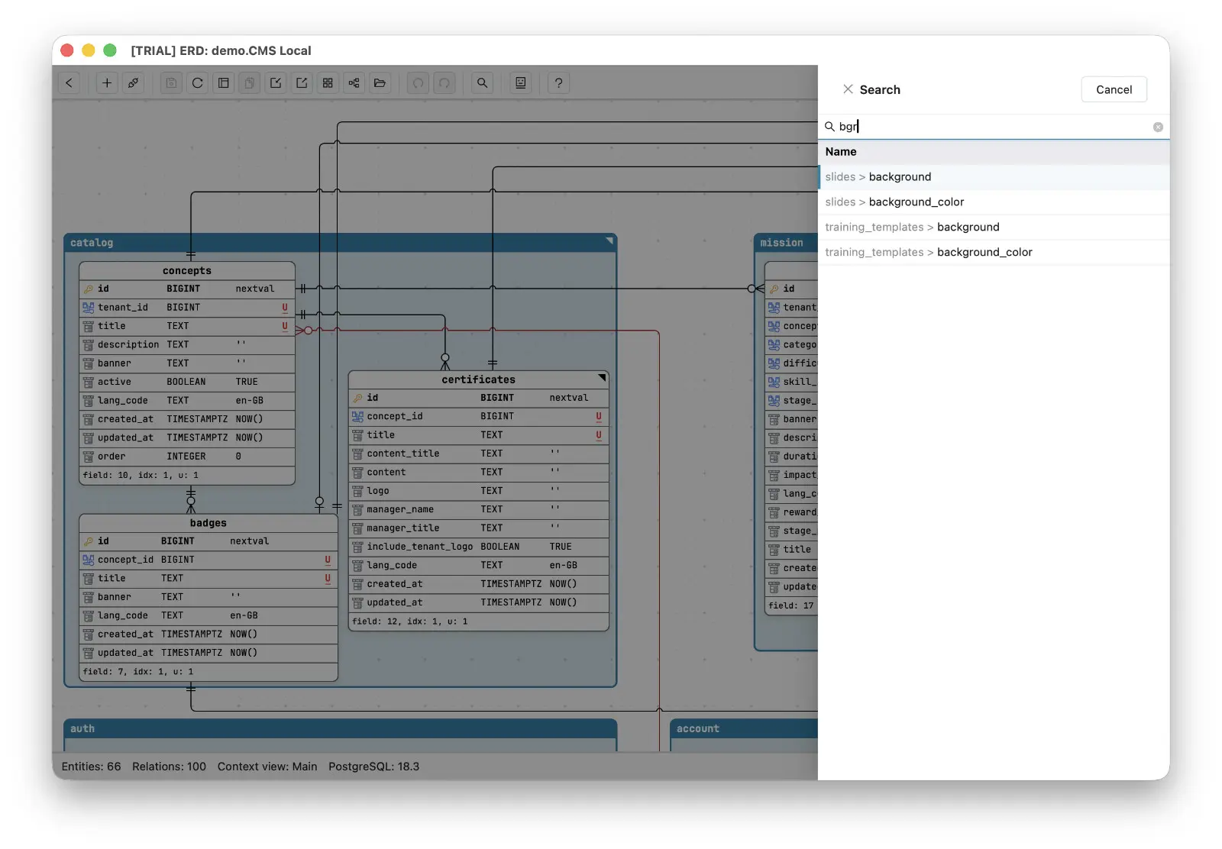Click the active BOOLEAN row in concepts

click(x=187, y=383)
